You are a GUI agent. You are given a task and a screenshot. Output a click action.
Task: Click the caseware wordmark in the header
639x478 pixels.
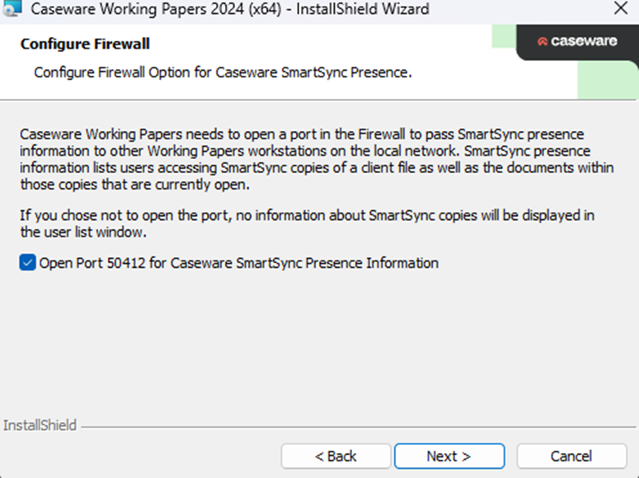[584, 41]
